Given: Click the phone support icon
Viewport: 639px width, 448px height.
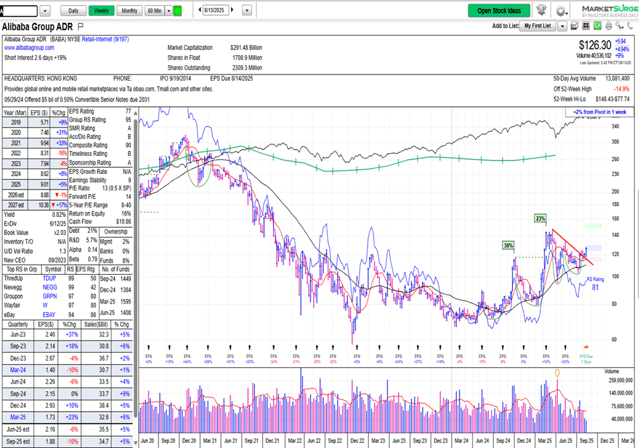Looking at the screenshot, I should (x=631, y=26).
